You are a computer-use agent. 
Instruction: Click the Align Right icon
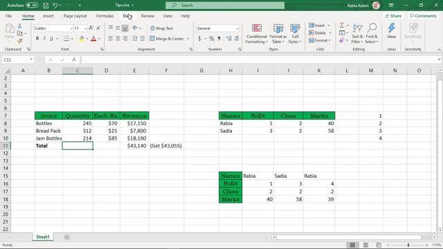[125, 39]
